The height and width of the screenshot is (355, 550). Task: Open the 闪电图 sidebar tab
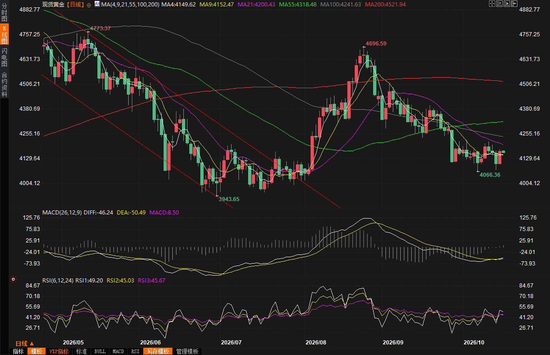5,57
